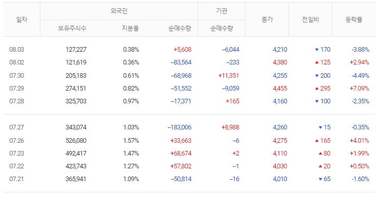Click closing price 4,275
378x197 pixels.
coord(280,140)
